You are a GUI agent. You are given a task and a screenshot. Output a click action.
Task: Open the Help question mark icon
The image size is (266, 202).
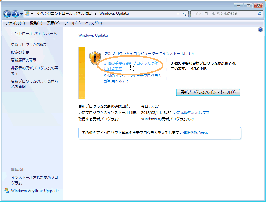click(260, 30)
